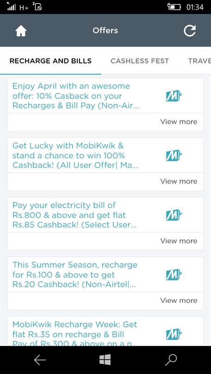Tap the home icon in header

tap(21, 31)
